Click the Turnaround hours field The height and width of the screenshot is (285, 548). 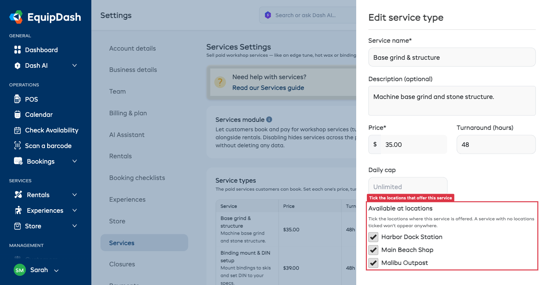tap(496, 145)
